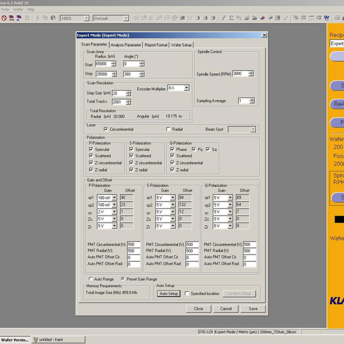Image resolution: width=344 pixels, height=344 pixels.
Task: Select the Auto Range radio button
Action: click(x=90, y=279)
